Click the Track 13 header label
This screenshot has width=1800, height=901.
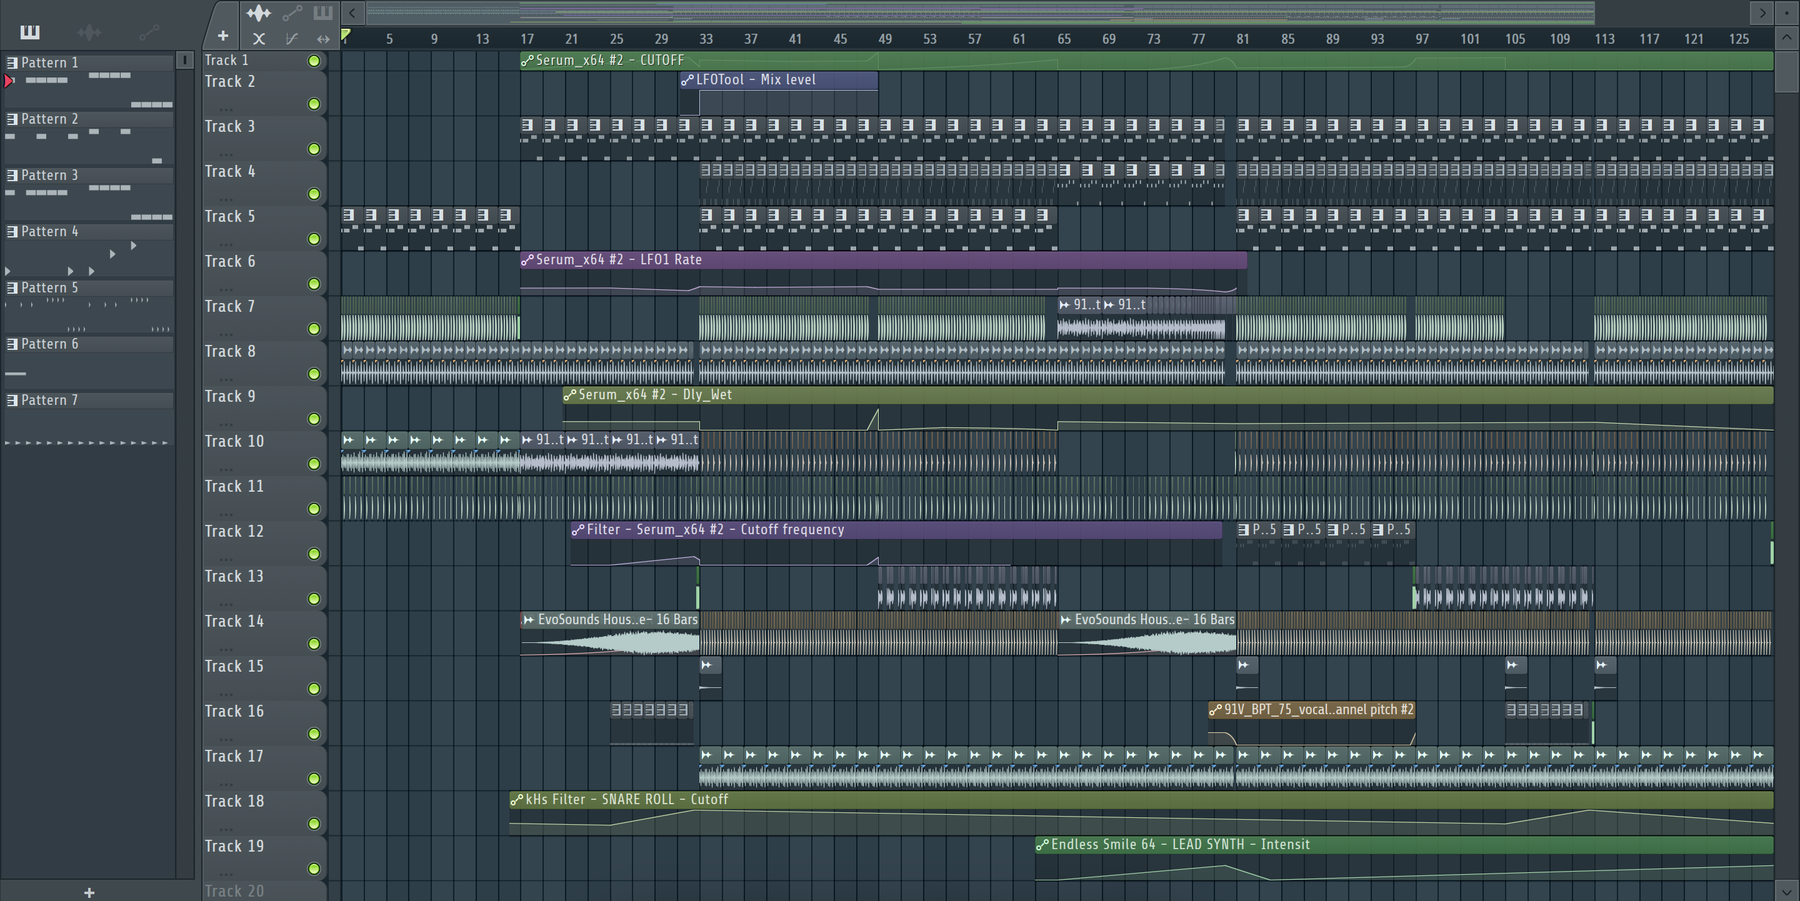coord(234,577)
